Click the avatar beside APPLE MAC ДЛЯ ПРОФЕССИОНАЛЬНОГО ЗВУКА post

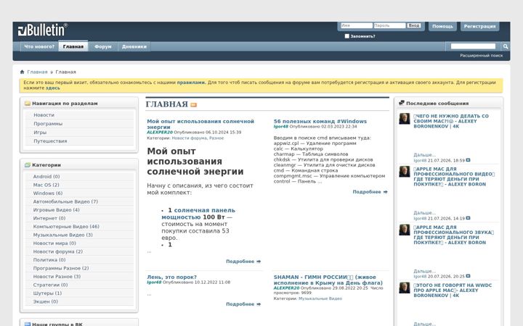click(x=405, y=230)
